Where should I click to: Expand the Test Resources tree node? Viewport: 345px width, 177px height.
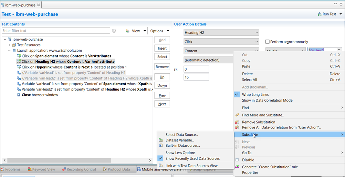(x=9, y=45)
